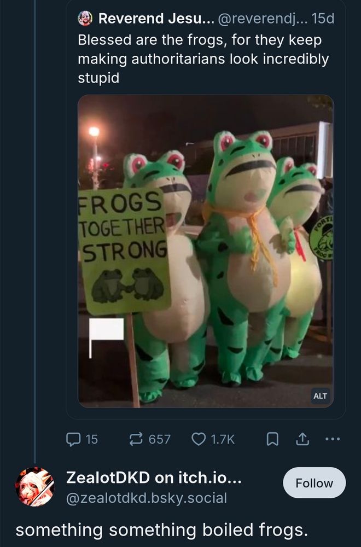Click the reply speech bubble icon
This screenshot has height=547, width=361.
tap(73, 439)
